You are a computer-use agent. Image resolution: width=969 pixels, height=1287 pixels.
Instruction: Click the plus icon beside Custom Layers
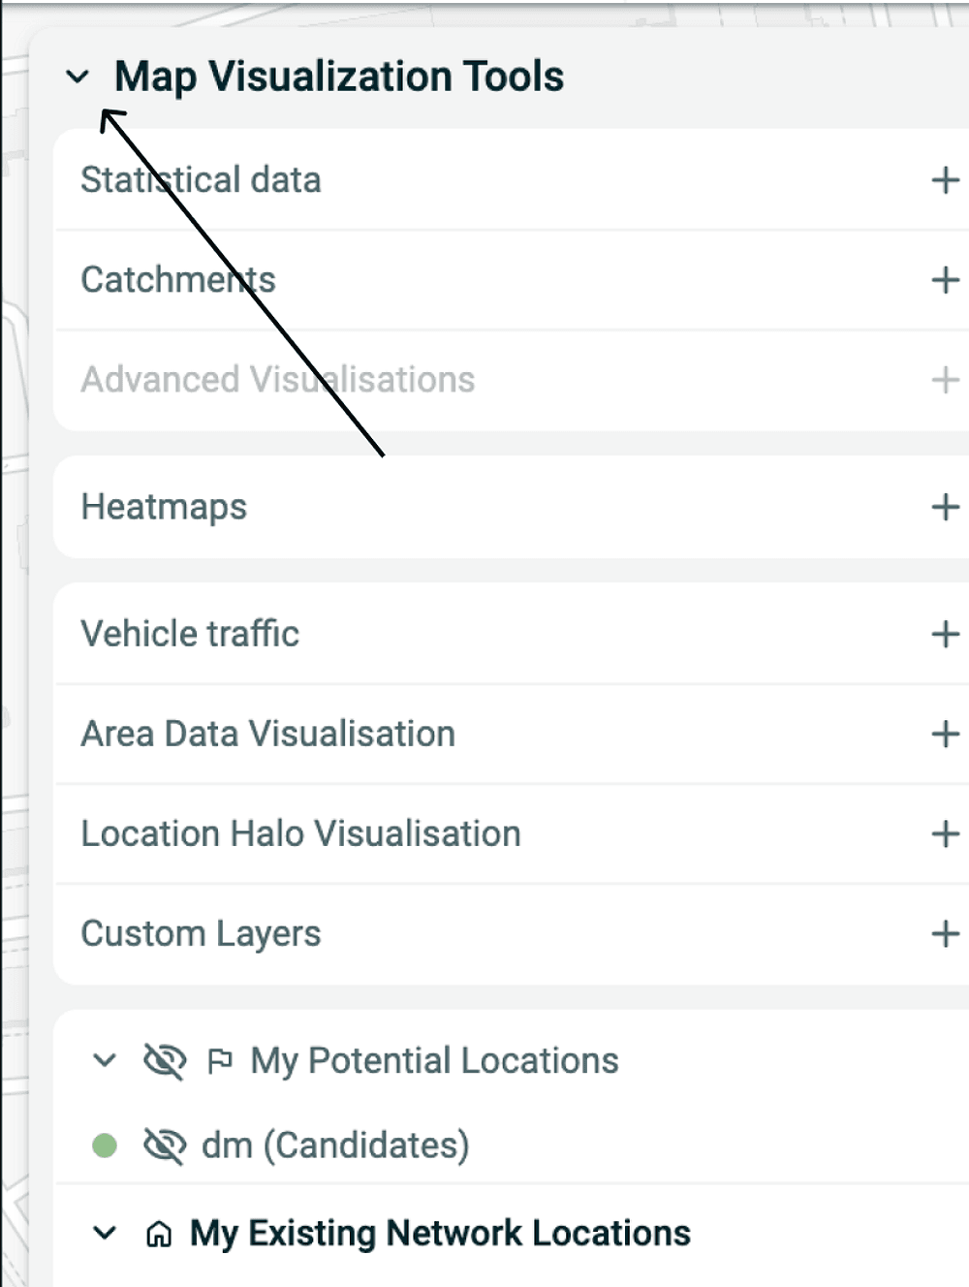coord(945,933)
